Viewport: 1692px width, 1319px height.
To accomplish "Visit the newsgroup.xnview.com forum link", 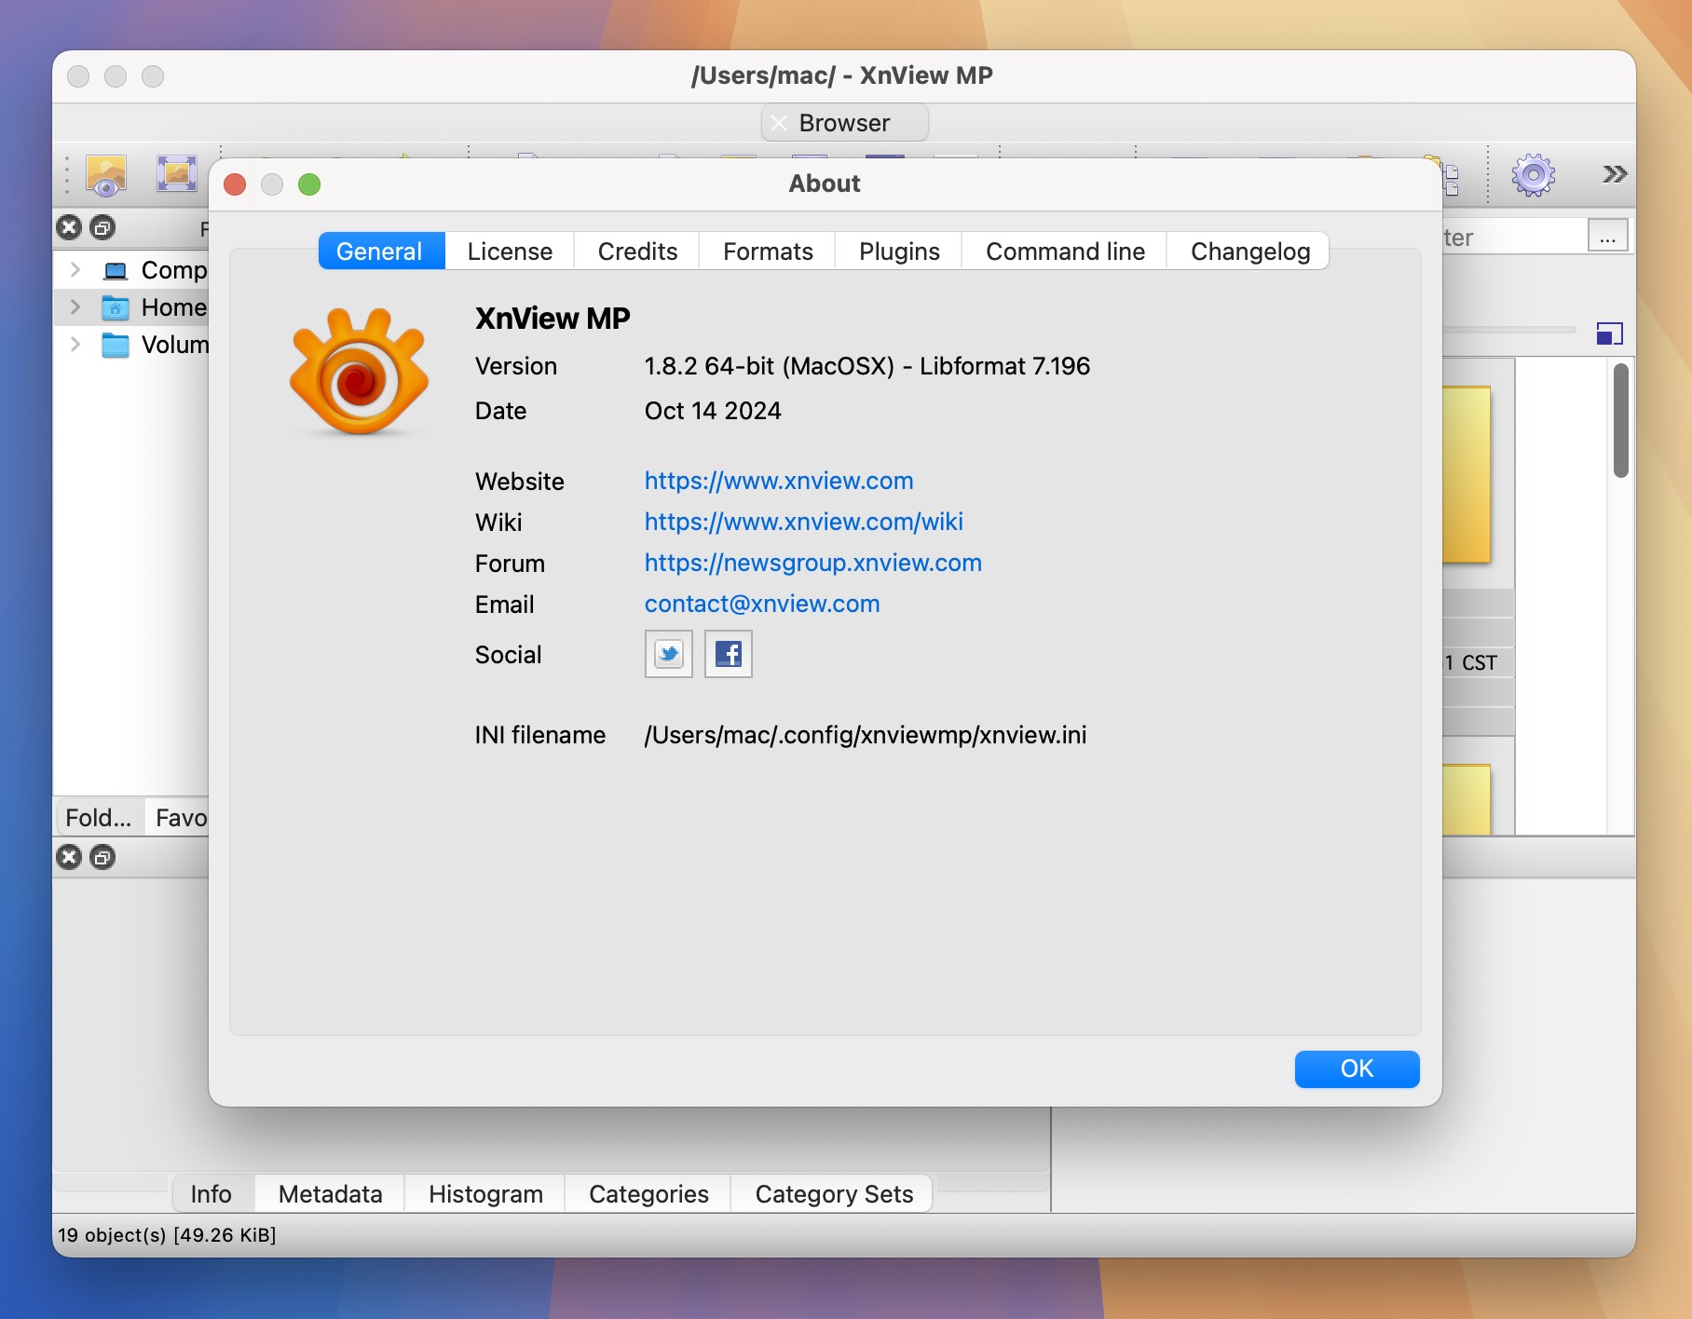I will pyautogui.click(x=813, y=563).
